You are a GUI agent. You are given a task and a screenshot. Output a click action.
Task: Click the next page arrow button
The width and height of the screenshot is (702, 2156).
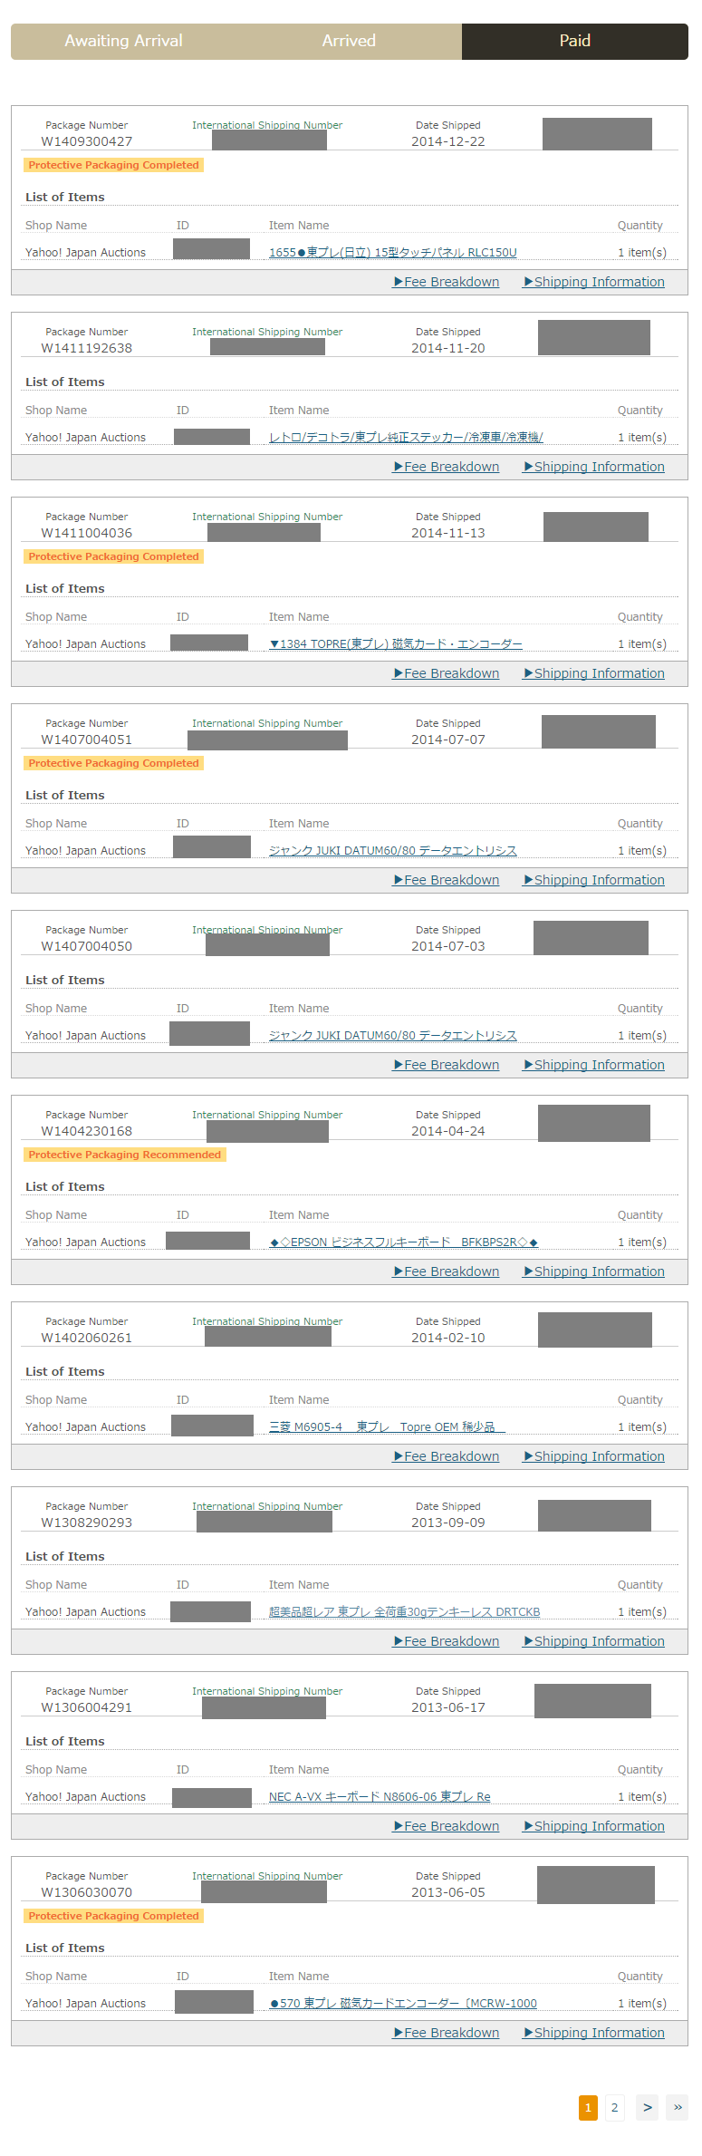(647, 2107)
